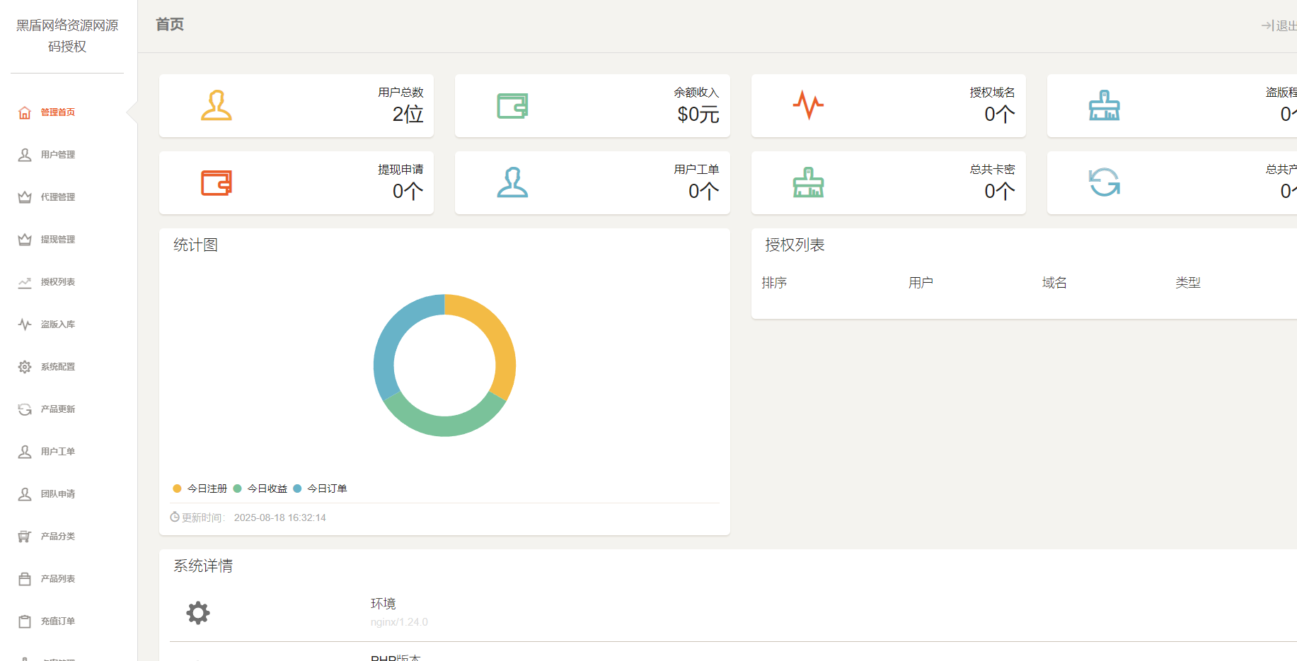Screen dimensions: 1297x661
Task: Click the 黑盾网络资源网源码授权 site title
Action: [67, 36]
